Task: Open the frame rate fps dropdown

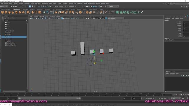Action: [176, 98]
